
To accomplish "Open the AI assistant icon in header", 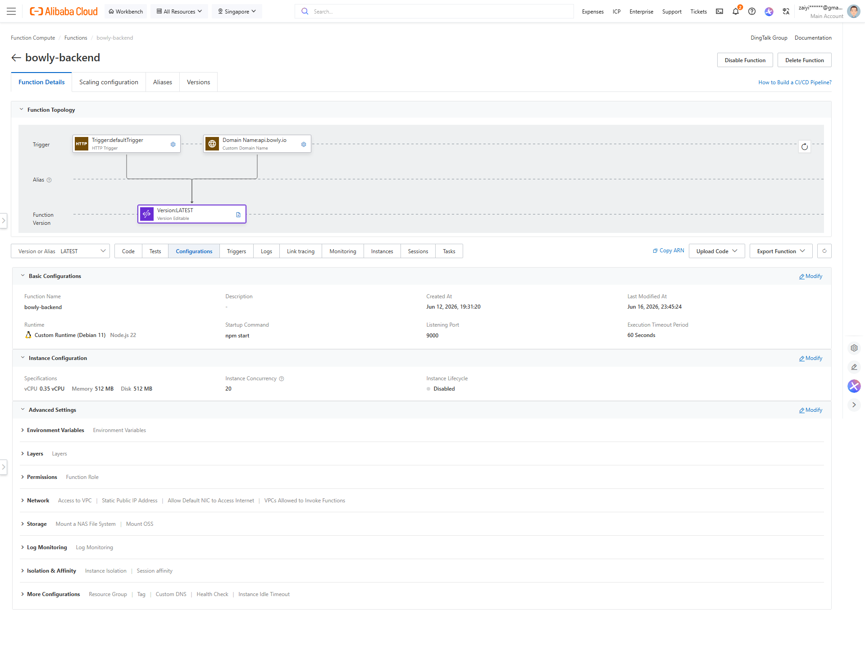I will [769, 11].
